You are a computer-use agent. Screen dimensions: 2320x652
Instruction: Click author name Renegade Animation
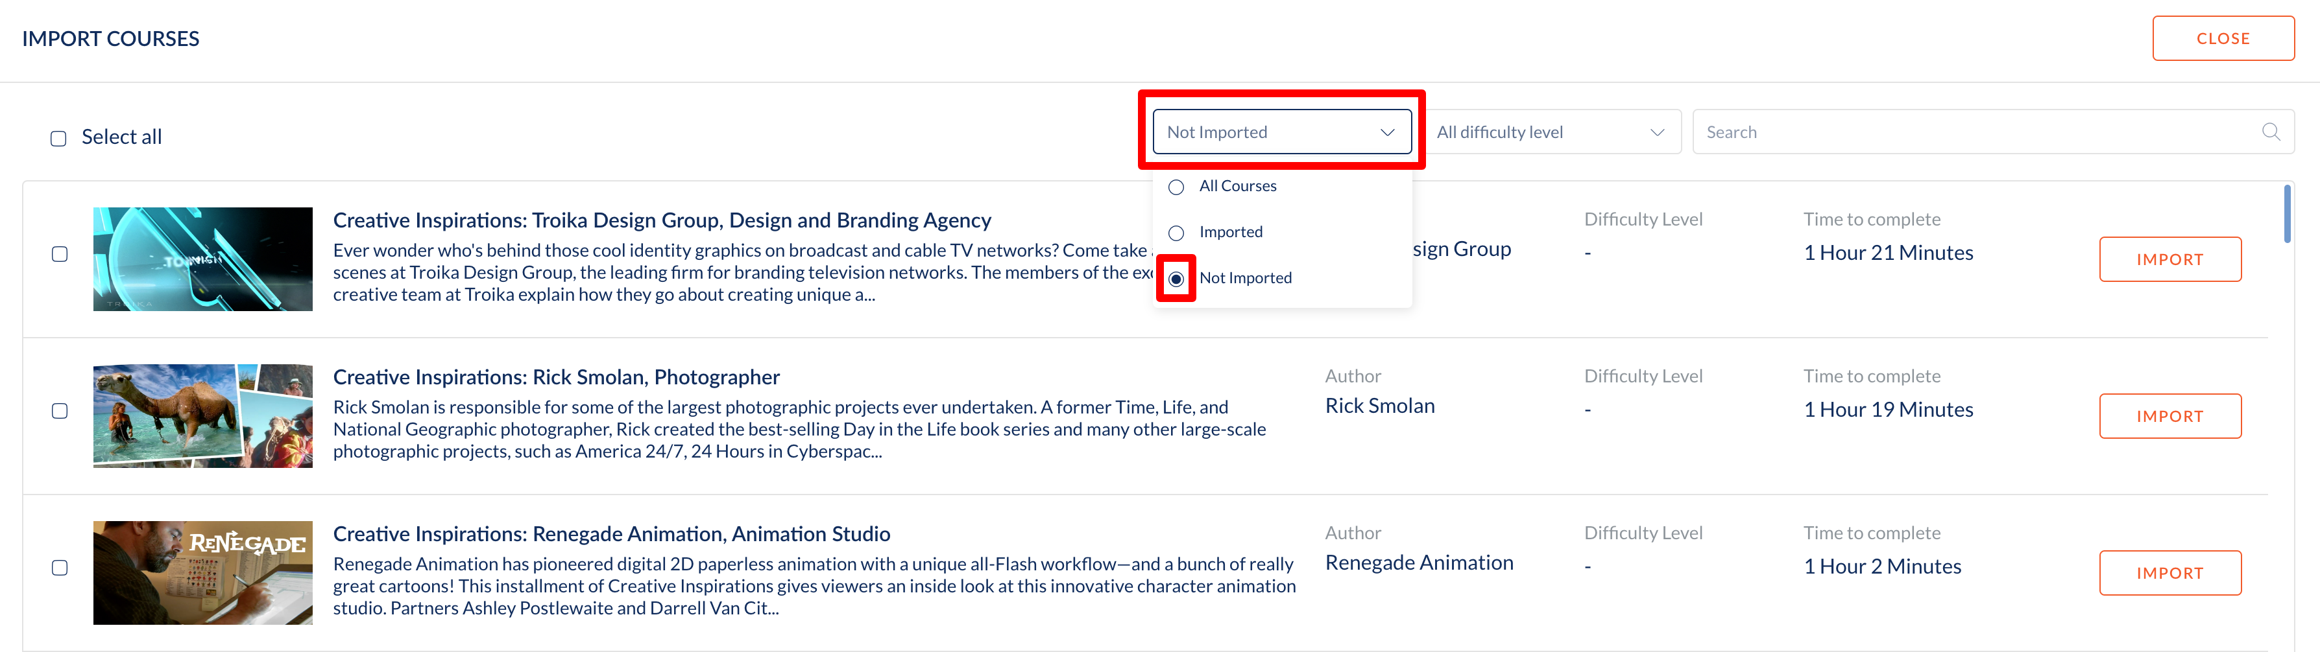[x=1420, y=563]
